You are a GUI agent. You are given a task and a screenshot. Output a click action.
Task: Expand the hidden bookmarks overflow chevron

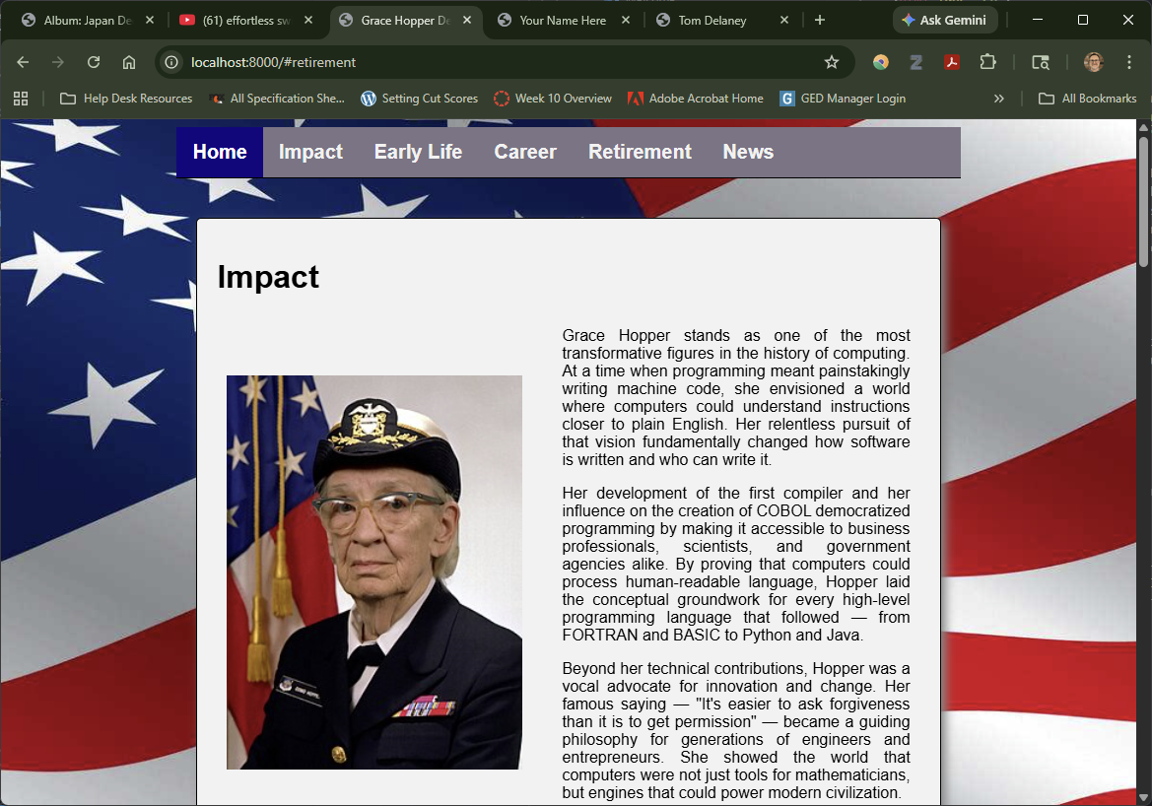point(999,98)
